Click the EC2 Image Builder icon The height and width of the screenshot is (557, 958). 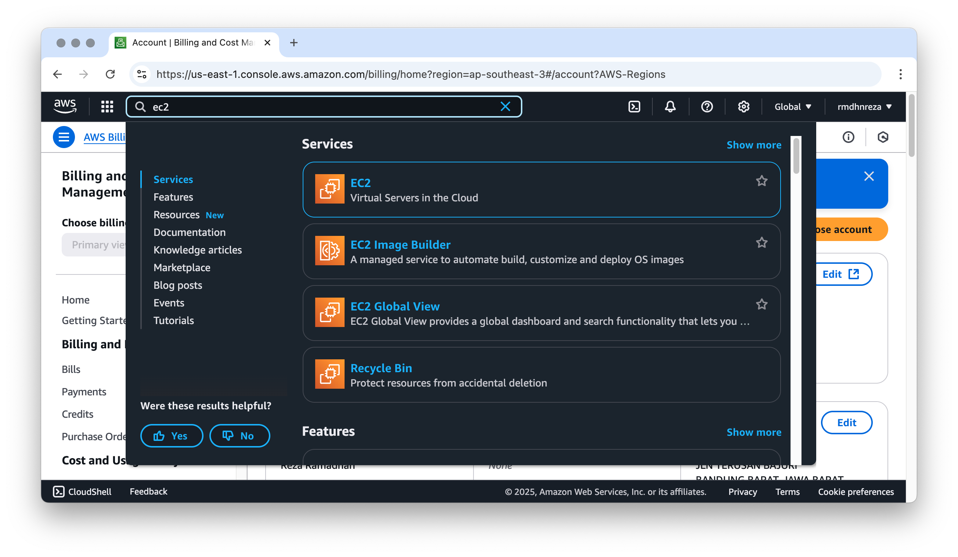[329, 251]
